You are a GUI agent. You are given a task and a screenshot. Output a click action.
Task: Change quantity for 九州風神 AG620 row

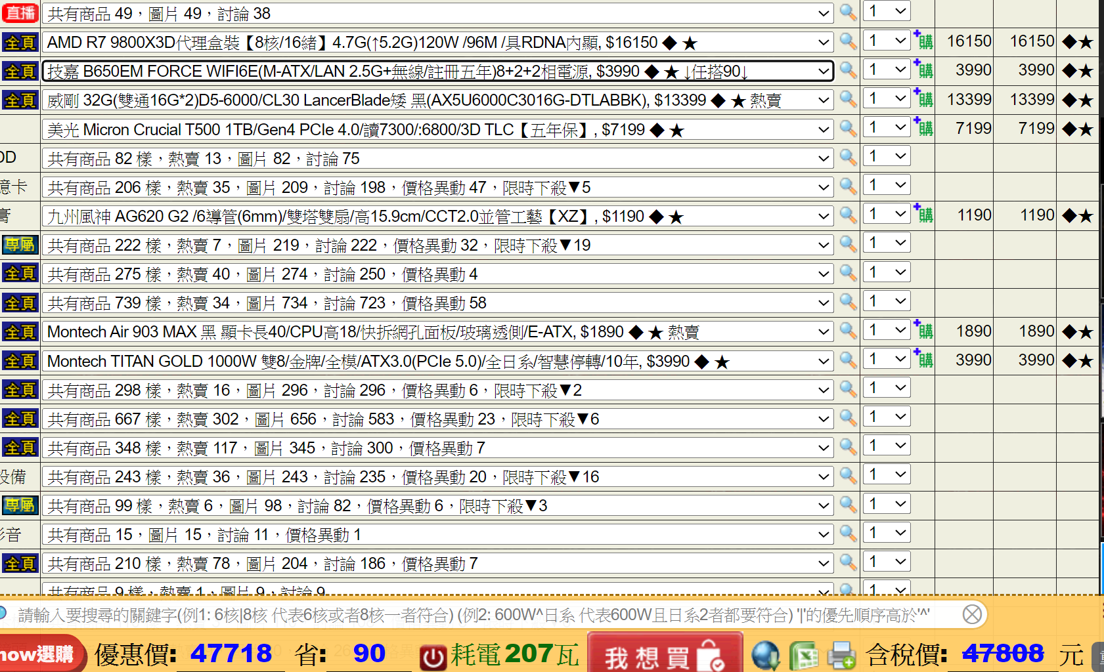[887, 214]
